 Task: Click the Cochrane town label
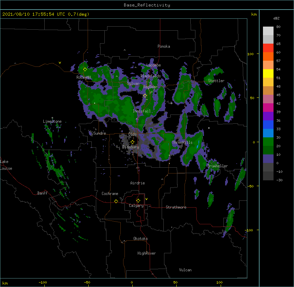pos(110,194)
